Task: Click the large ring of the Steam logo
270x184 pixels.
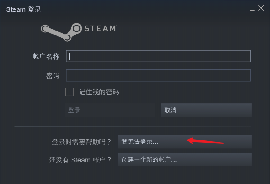Action: click(x=76, y=29)
